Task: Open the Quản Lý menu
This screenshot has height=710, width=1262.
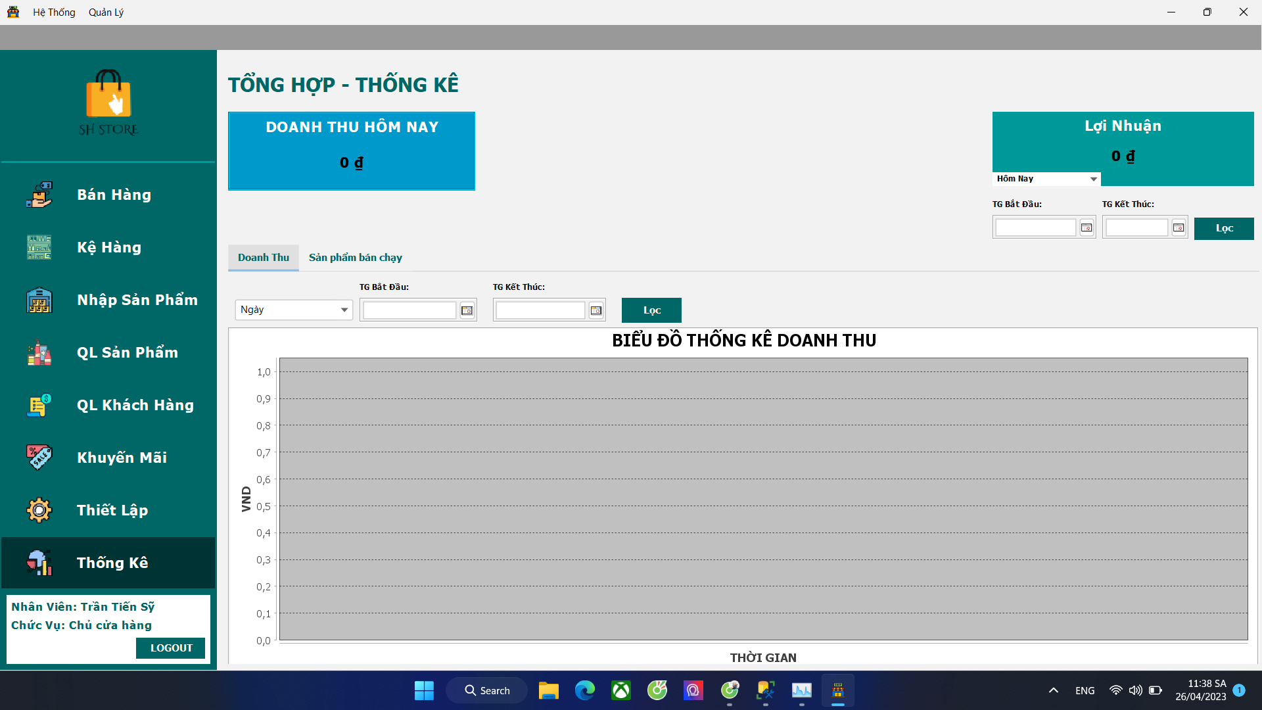Action: click(106, 12)
